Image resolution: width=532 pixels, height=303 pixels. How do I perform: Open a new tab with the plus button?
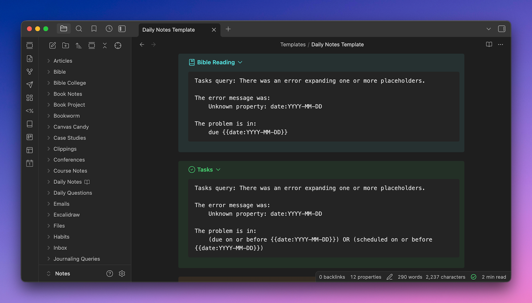coord(228,29)
